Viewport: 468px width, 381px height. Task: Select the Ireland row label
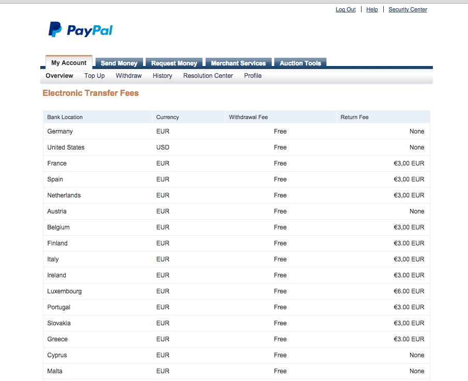coord(57,275)
